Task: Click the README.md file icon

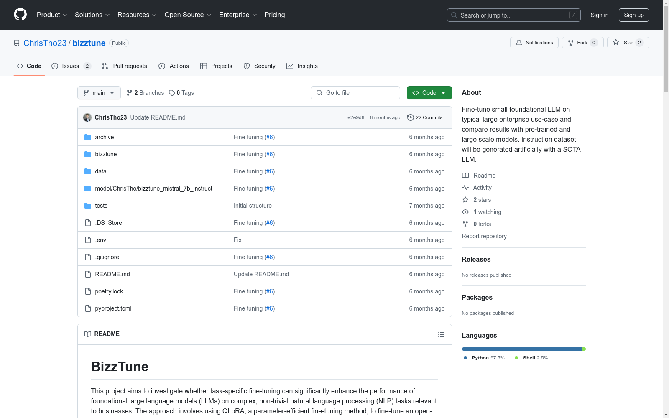Action: 88,274
